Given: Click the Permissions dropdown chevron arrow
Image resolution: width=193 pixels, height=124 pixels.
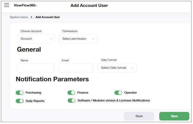Looking at the screenshot, I should 93,39.
